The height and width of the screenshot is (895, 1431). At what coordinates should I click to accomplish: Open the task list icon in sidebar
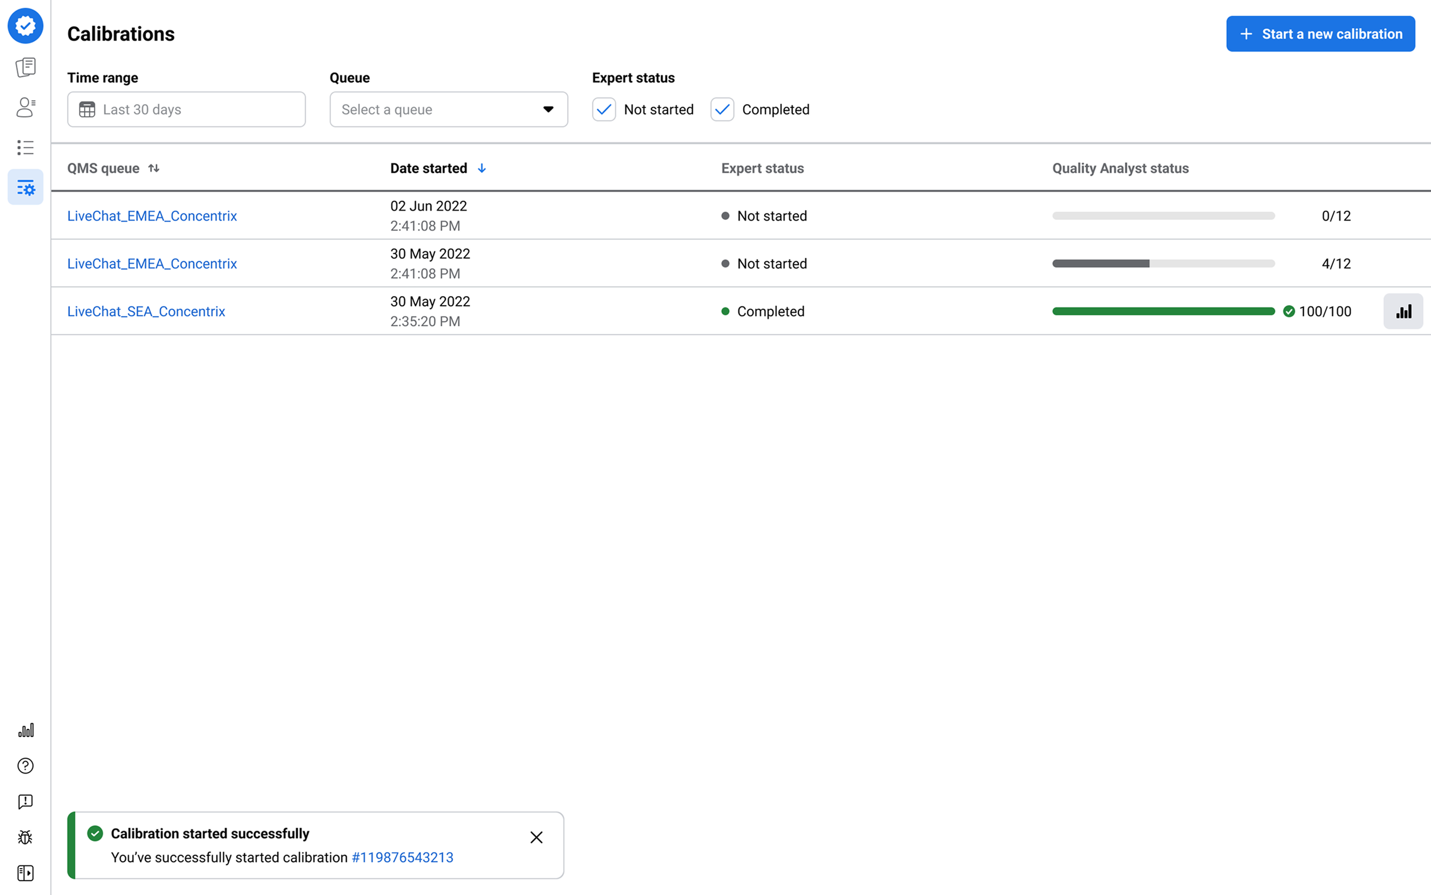[25, 147]
